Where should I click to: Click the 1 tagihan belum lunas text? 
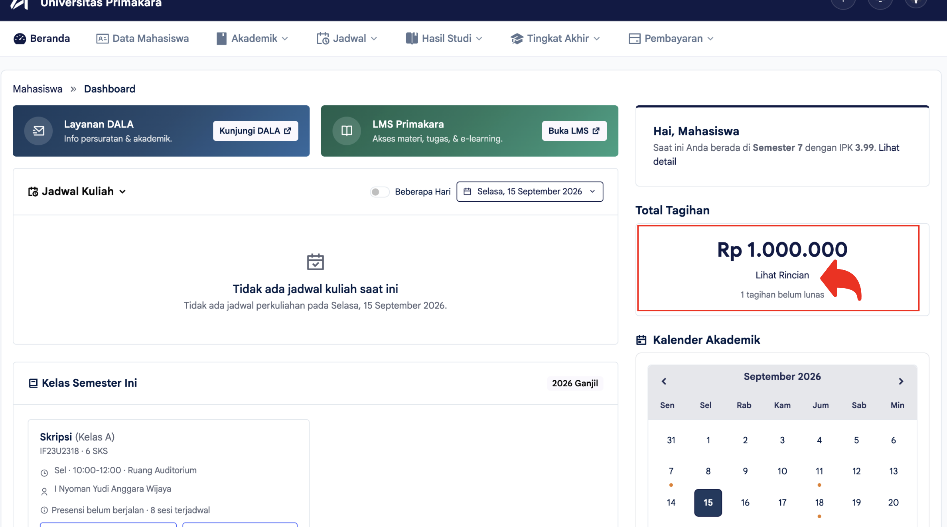pyautogui.click(x=782, y=295)
